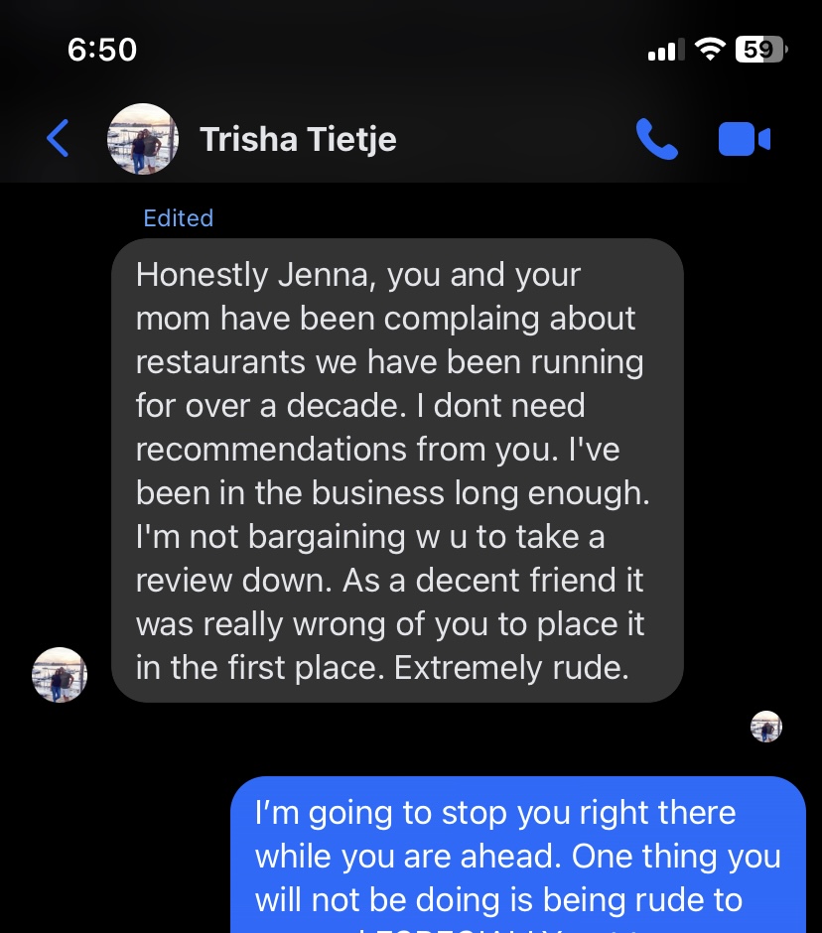Start an audio call with Trisha
This screenshot has height=933, width=822.
[x=656, y=139]
